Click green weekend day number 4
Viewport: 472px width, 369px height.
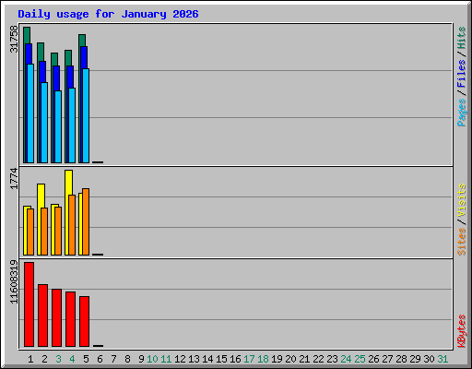(x=72, y=359)
